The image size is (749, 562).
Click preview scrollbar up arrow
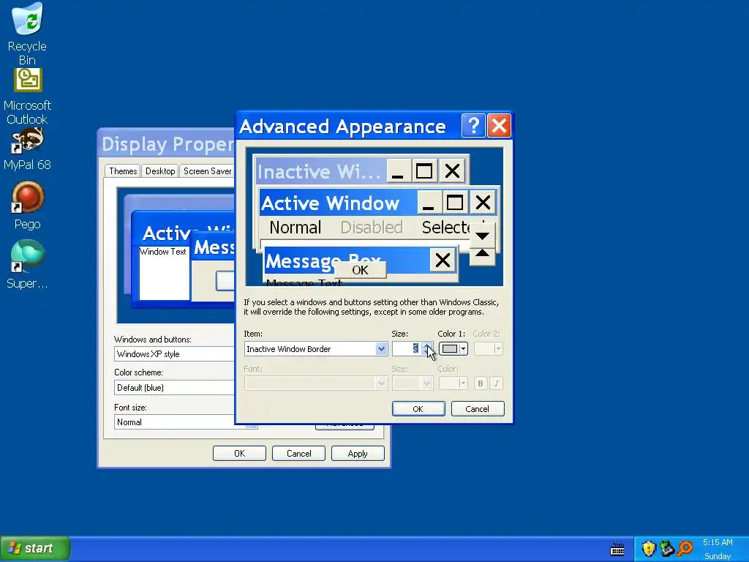[x=483, y=254]
